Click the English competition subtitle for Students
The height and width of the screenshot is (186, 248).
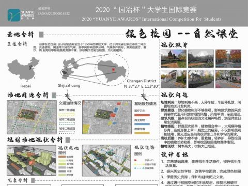tap(151, 19)
